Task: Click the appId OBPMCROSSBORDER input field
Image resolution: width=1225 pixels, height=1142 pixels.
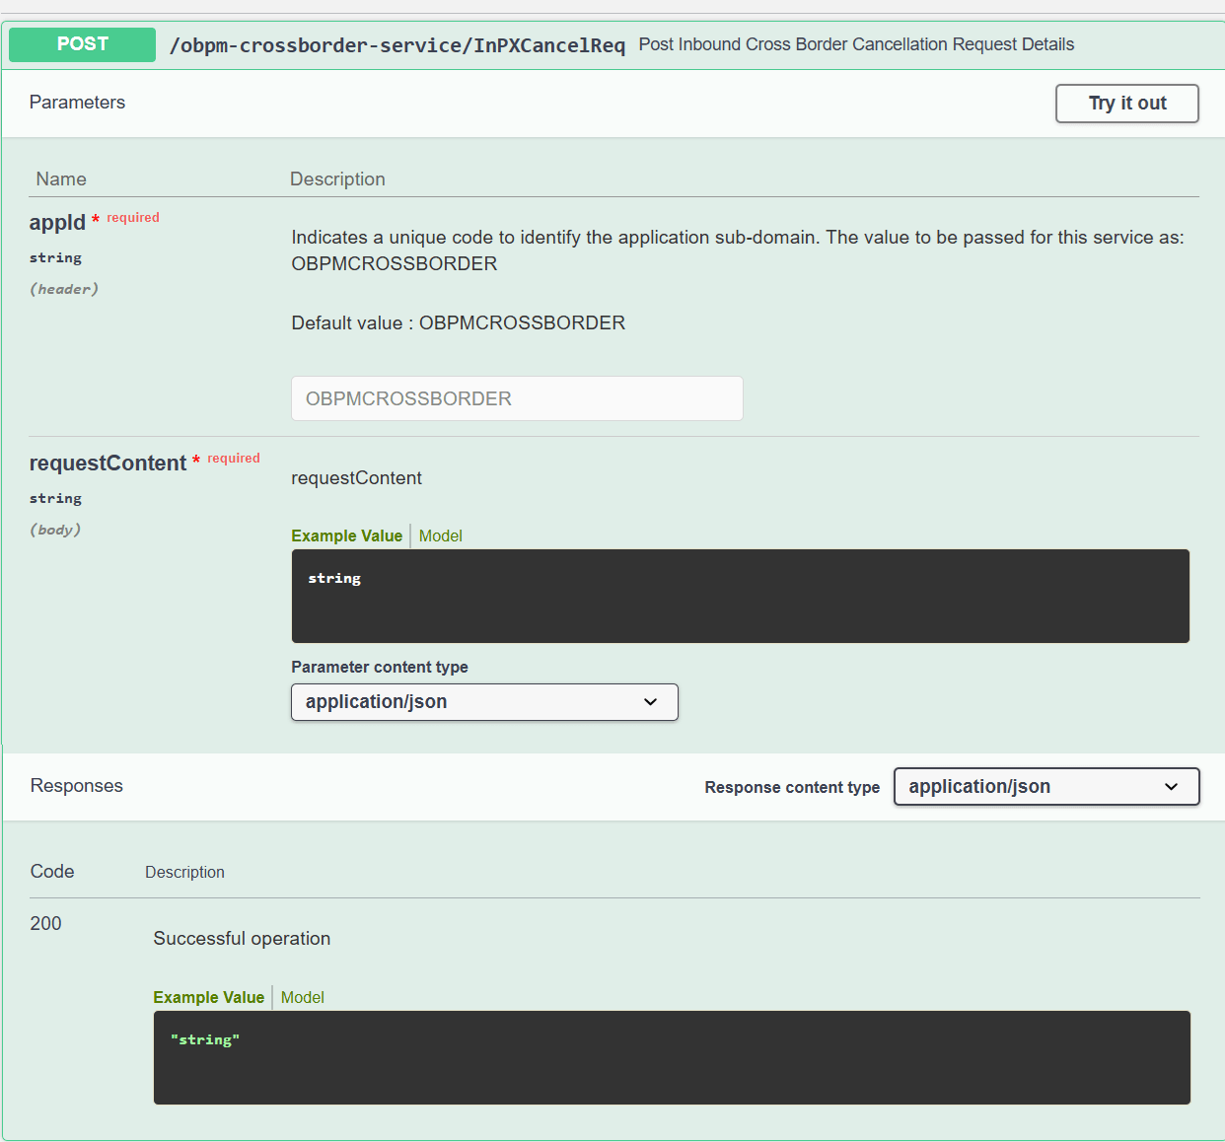Action: coord(517,398)
